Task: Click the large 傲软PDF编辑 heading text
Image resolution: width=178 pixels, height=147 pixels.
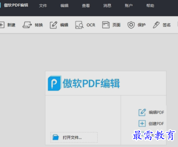Action: click(91, 84)
